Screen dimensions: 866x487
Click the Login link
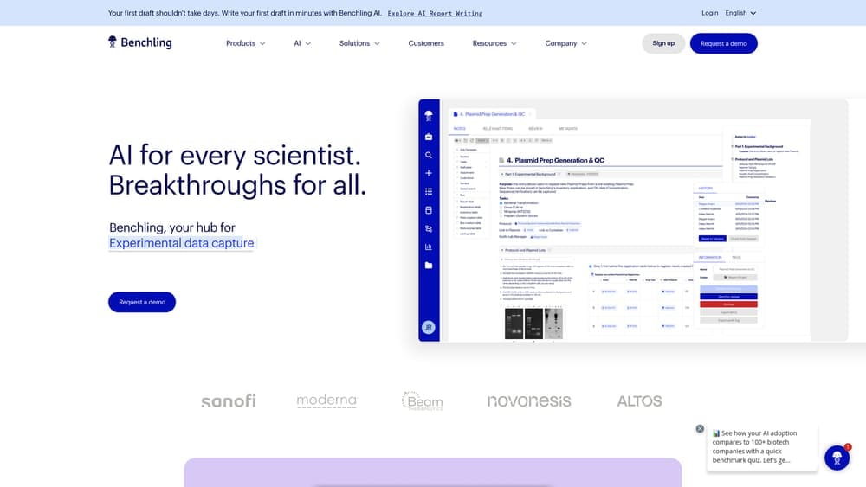(710, 13)
